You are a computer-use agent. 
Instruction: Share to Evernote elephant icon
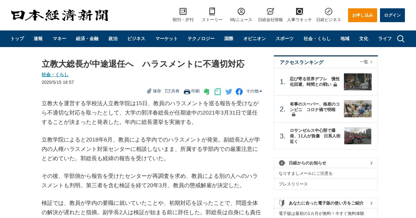(x=207, y=92)
